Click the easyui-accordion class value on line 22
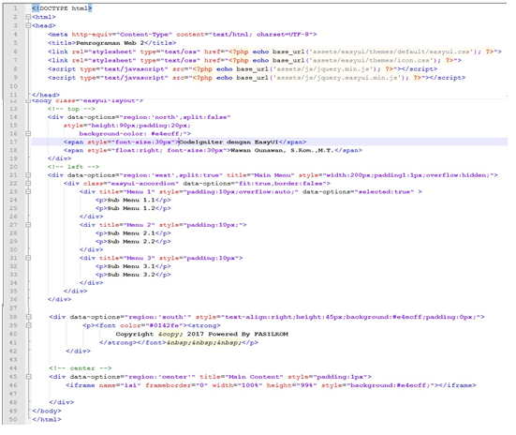This screenshot has width=516, height=435. pyautogui.click(x=144, y=183)
